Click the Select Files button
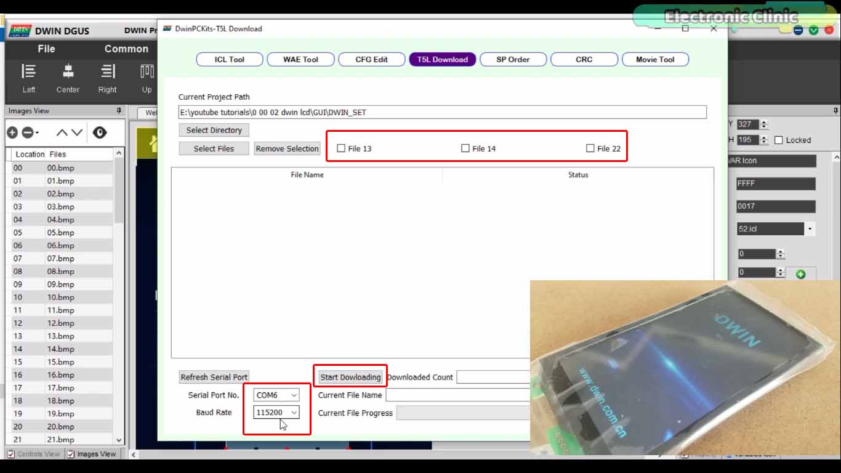 click(214, 148)
